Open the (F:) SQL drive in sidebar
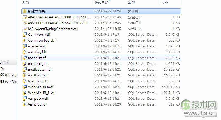The height and width of the screenshot is (120, 221). point(9,75)
